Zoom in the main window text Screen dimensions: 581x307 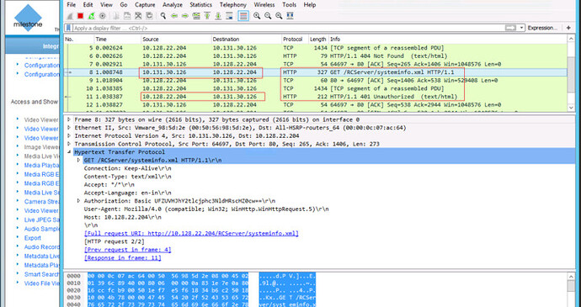tap(257, 16)
